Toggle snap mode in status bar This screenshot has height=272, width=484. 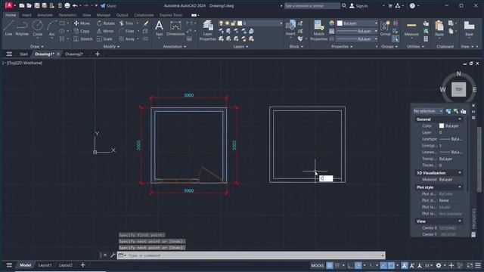click(337, 265)
